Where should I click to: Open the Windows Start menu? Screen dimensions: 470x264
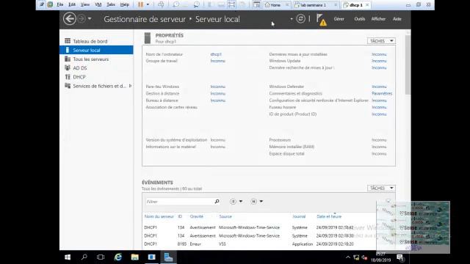[68, 257]
